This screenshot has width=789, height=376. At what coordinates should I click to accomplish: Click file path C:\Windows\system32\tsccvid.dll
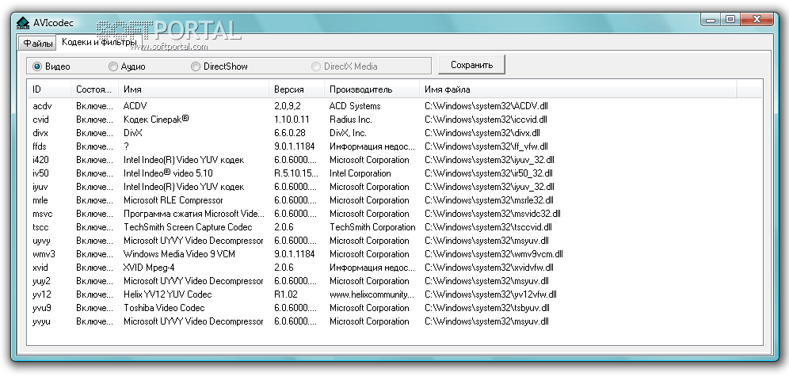click(x=488, y=227)
